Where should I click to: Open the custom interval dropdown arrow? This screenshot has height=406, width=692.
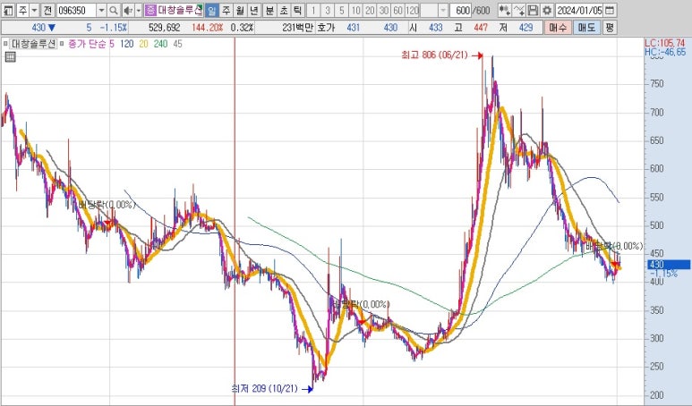click(443, 10)
